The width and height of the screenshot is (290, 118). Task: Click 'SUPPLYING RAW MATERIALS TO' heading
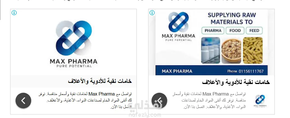pyautogui.click(x=232, y=18)
